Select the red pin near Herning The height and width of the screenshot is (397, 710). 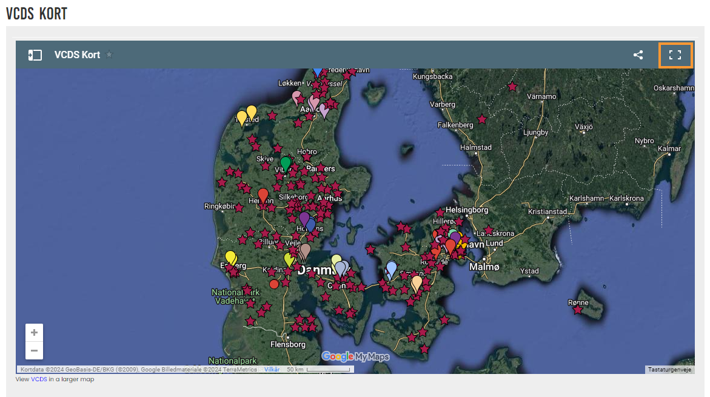click(x=263, y=195)
